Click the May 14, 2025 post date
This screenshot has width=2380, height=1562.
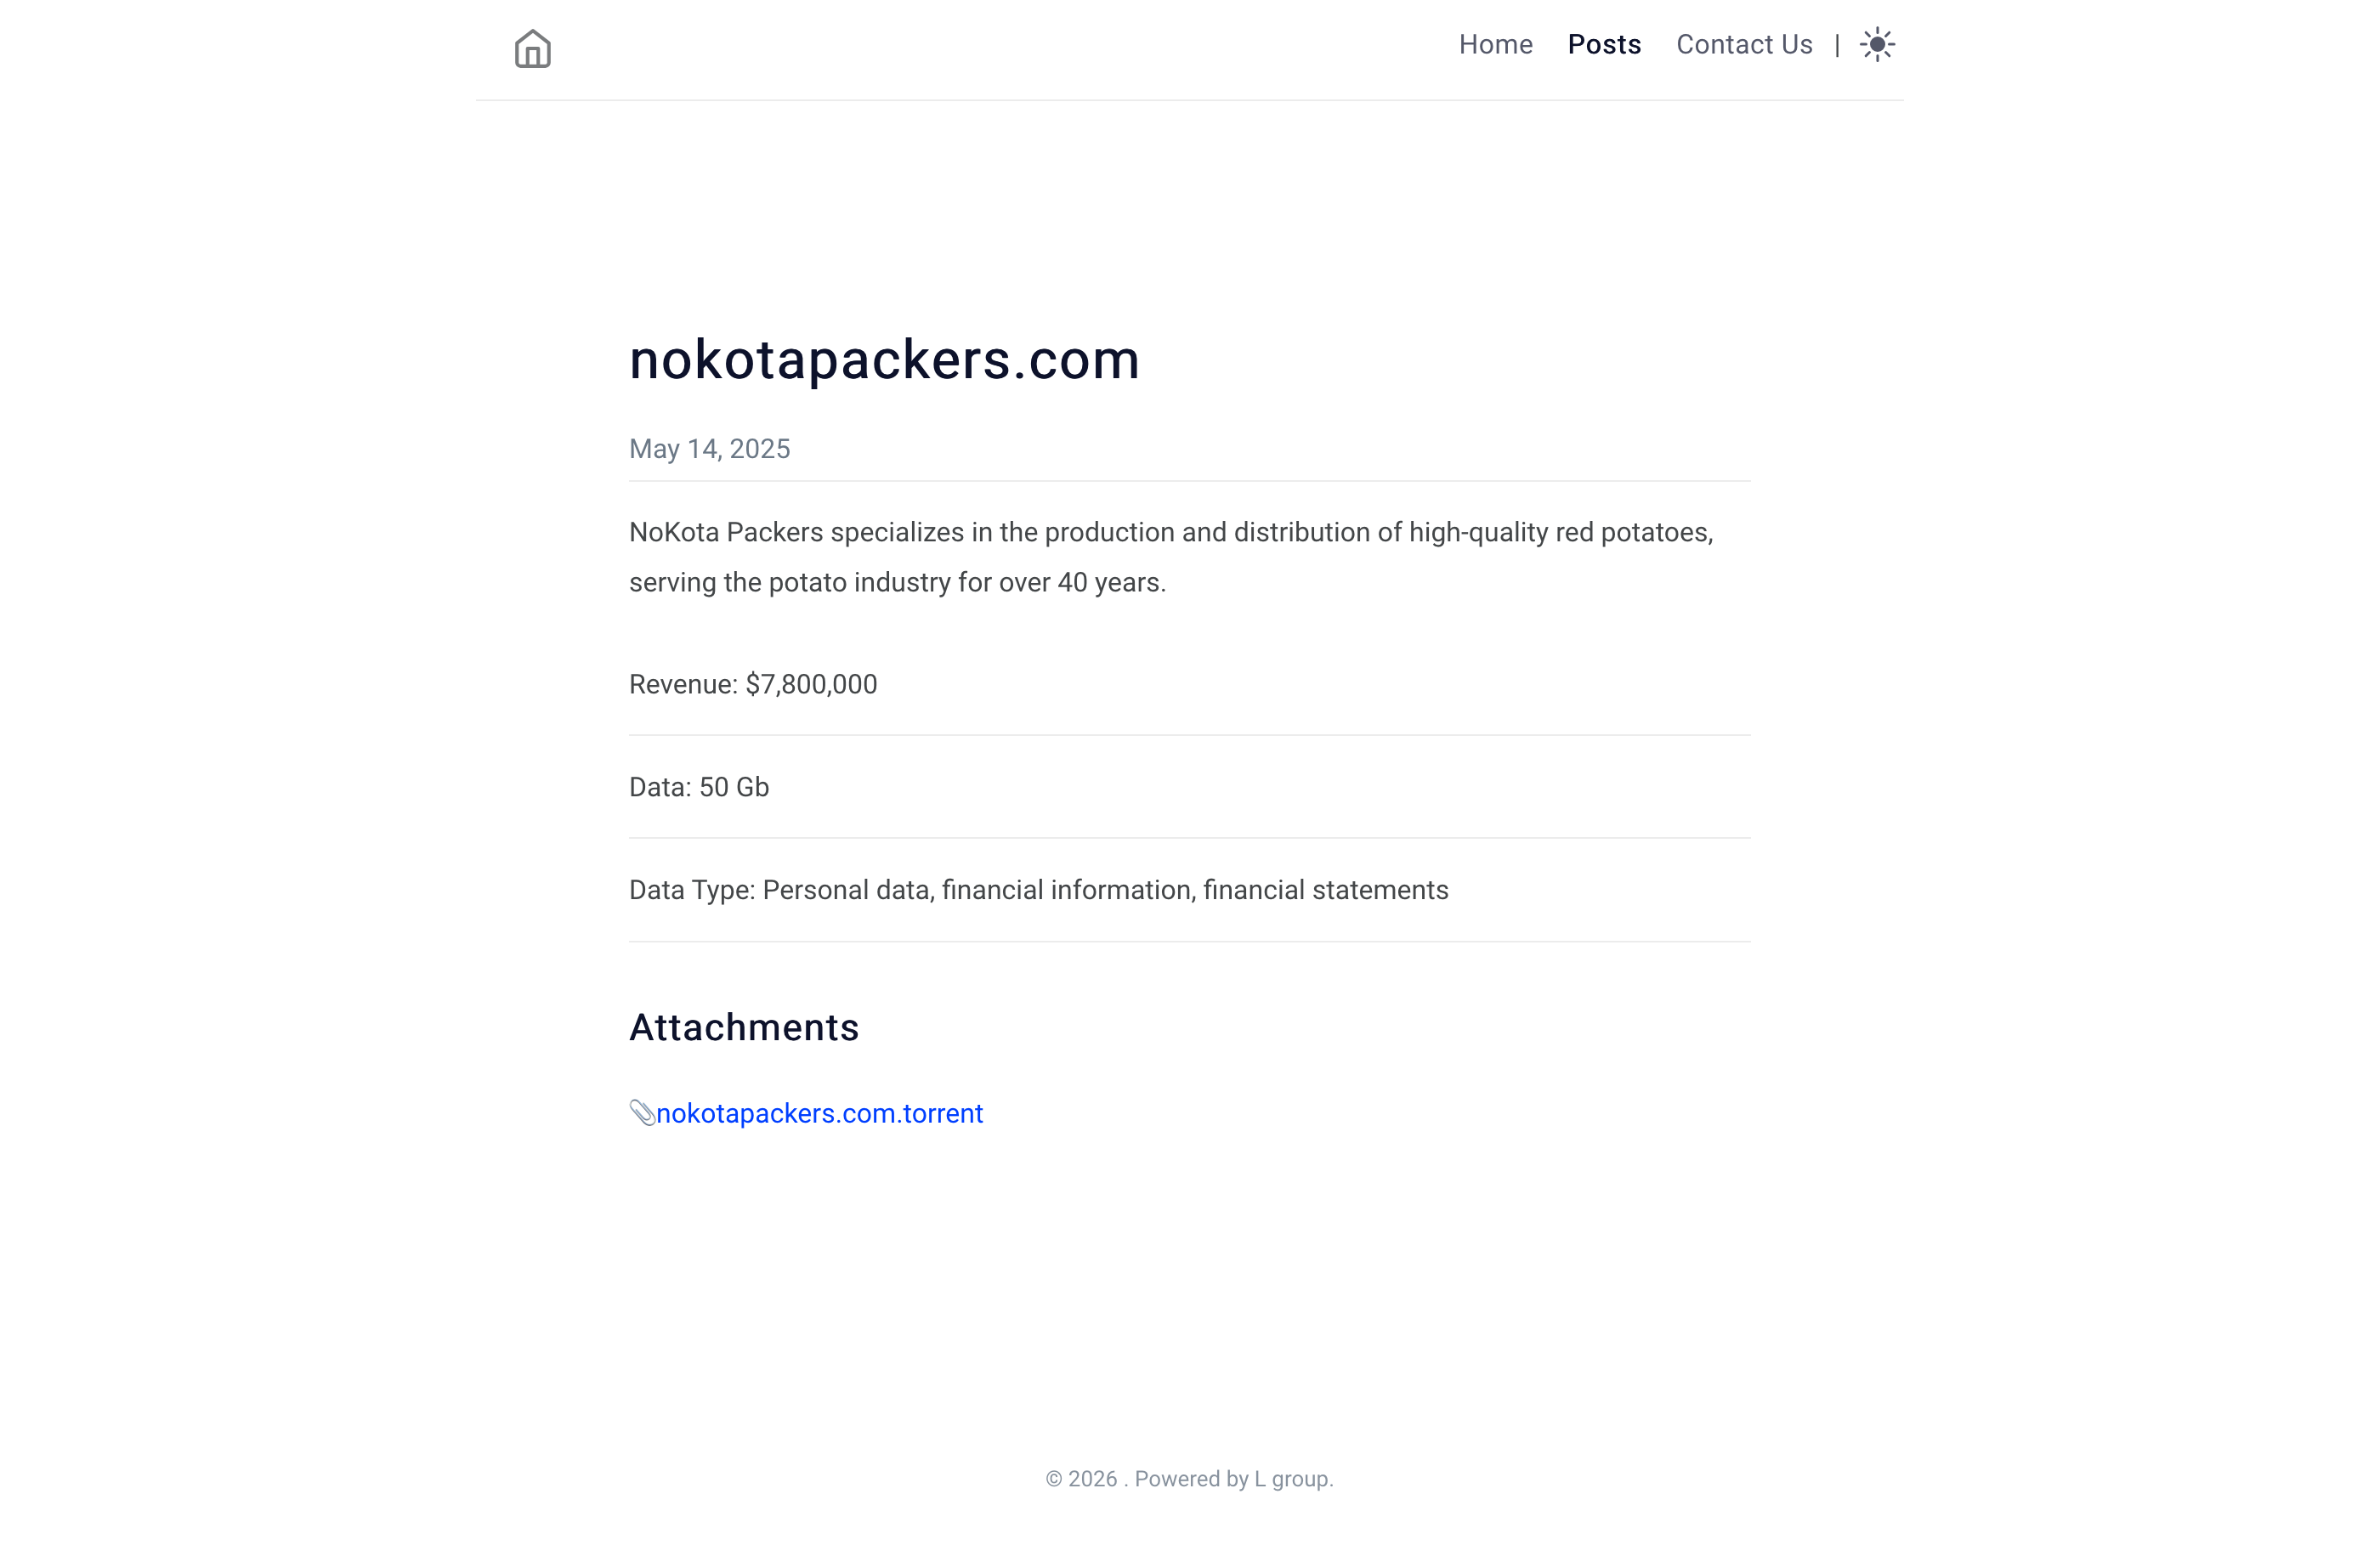(x=709, y=449)
